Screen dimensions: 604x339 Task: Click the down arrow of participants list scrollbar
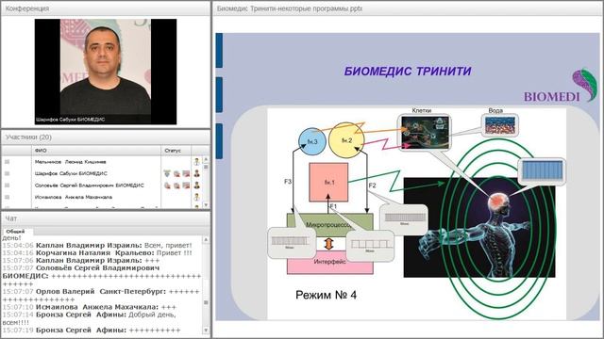tap(206, 205)
